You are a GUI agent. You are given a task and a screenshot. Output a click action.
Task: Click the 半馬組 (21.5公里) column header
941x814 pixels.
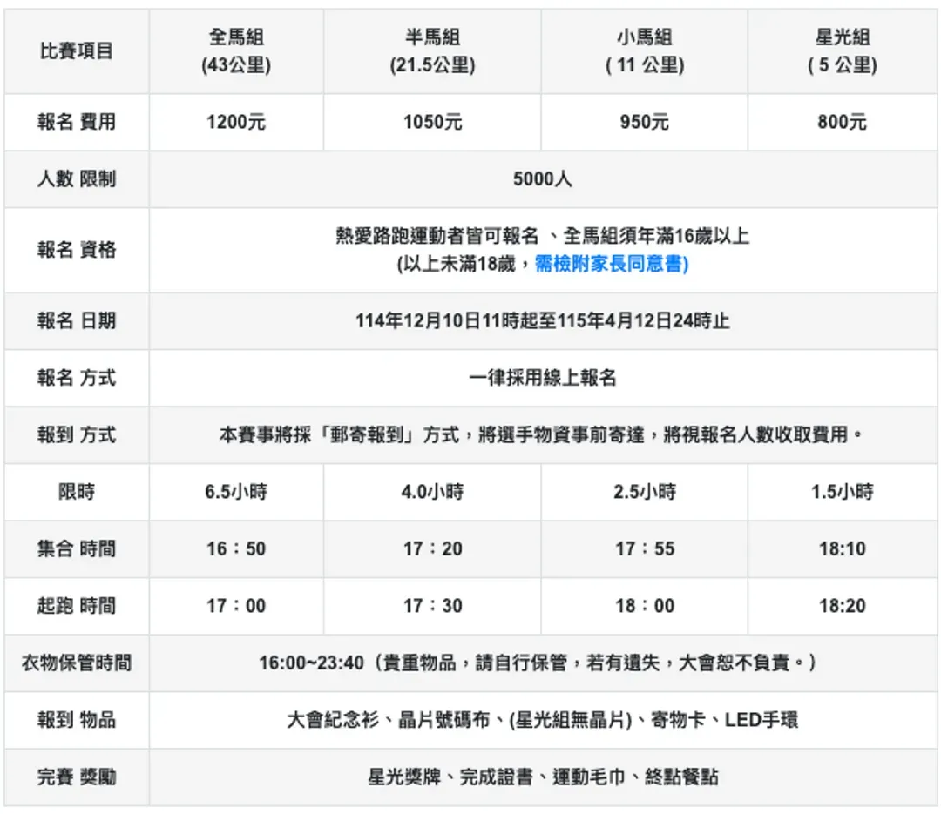pos(432,51)
